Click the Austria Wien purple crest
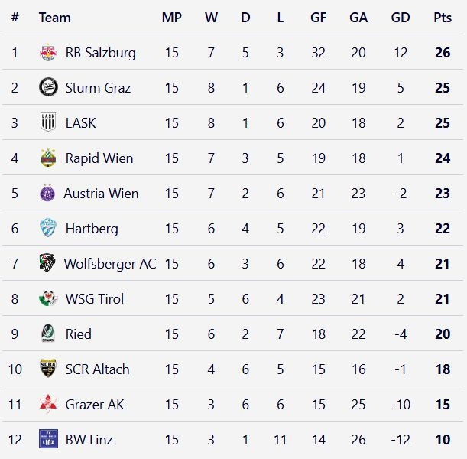The image size is (467, 459). click(47, 194)
